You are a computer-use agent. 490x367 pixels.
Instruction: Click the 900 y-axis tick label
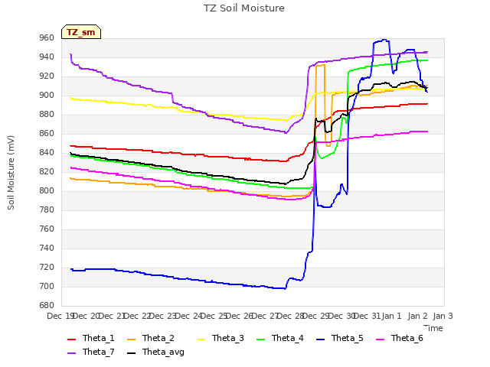[x=47, y=95]
